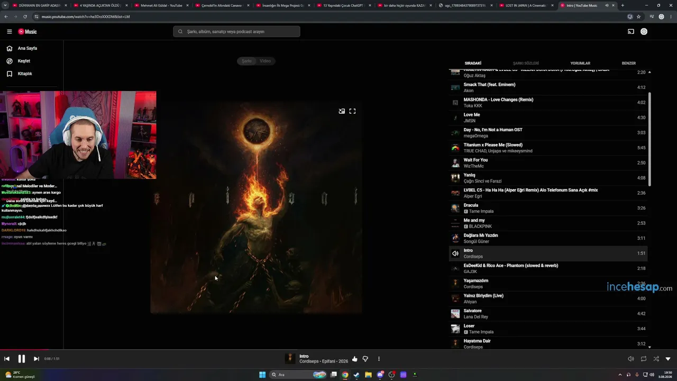This screenshot has width=677, height=381.
Task: Open the YouTube Music hamburger menu
Action: click(x=9, y=32)
